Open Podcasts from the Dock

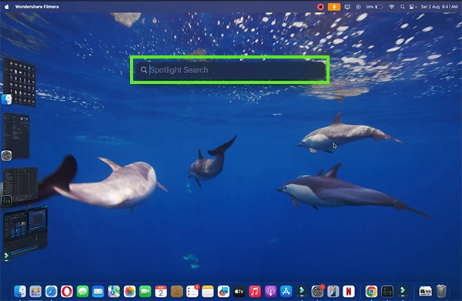tap(270, 292)
